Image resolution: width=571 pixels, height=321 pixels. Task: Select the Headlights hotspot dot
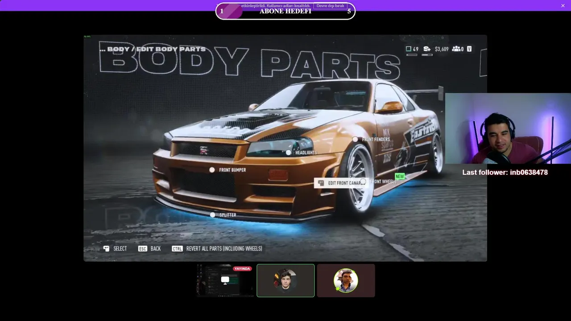point(289,152)
